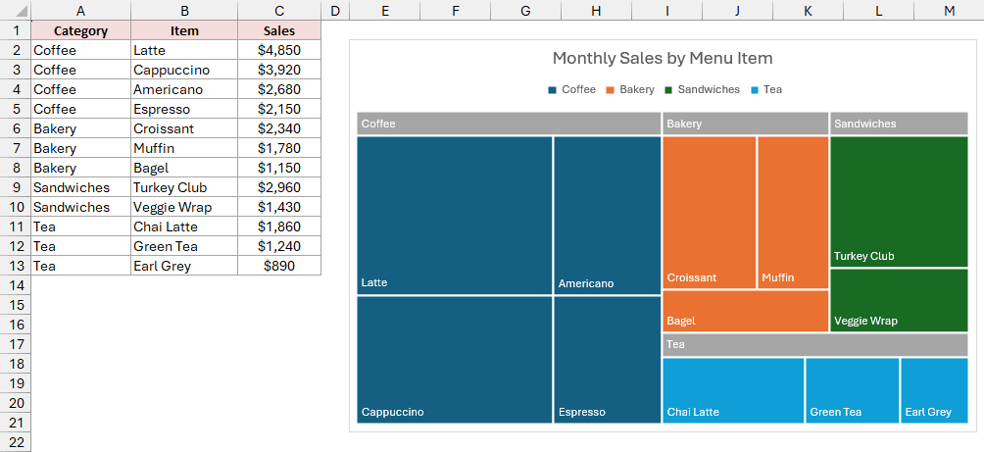Click the $1,430 sales cell

[279, 207]
